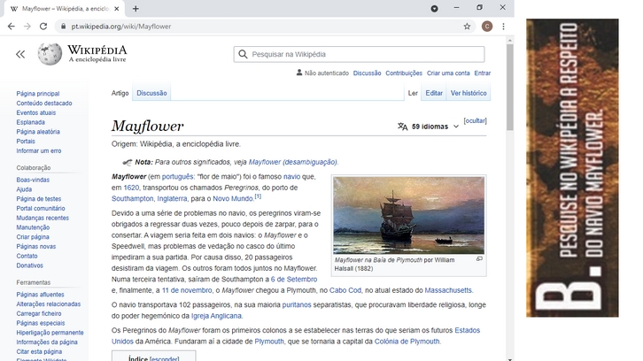The width and height of the screenshot is (643, 361).
Task: Click the Mayflower painting thumbnail
Action: click(x=407, y=215)
